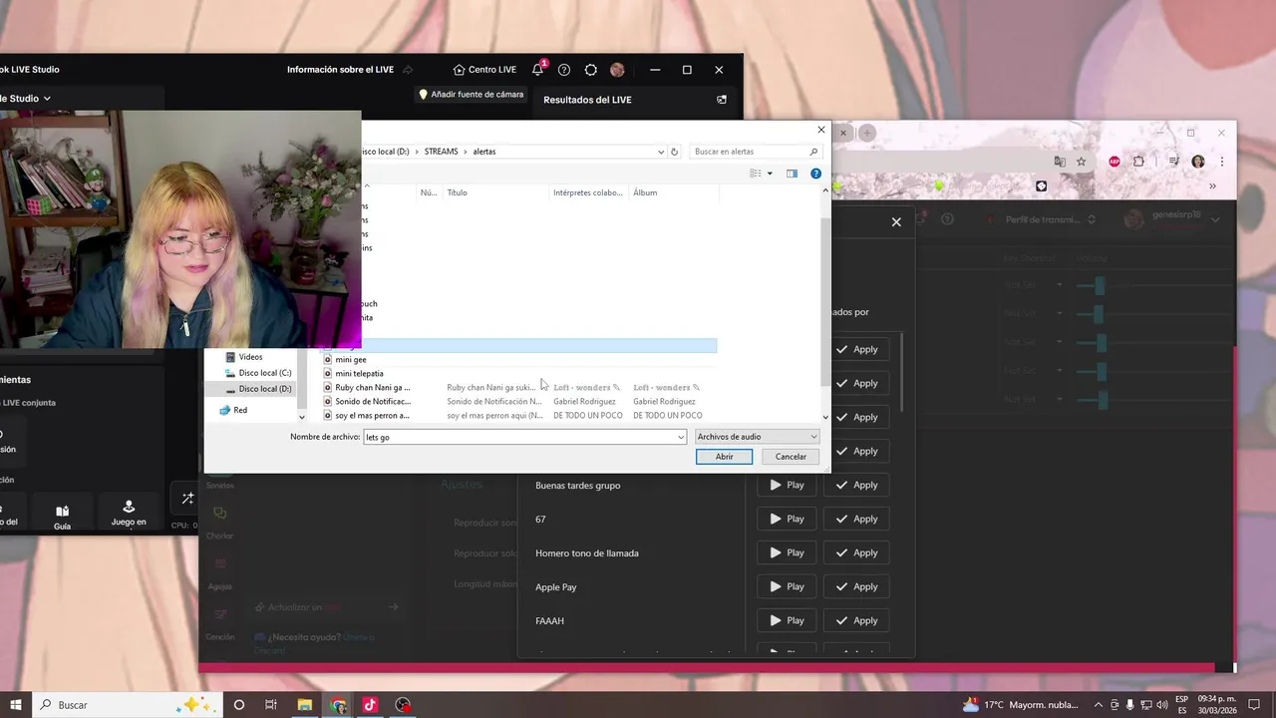The image size is (1276, 718).
Task: Toggle the preview pane icon in file dialog
Action: 792,174
